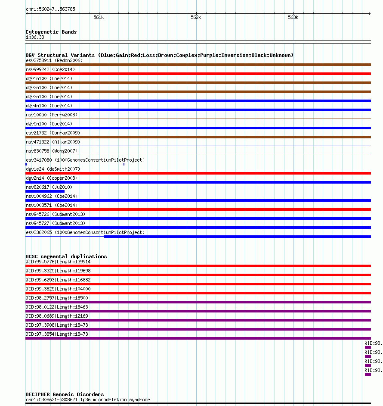383x406 pixels.
Task: Click esv3362065 (1000GenomesConsortiumPilotProject) label
Action: tap(85, 232)
